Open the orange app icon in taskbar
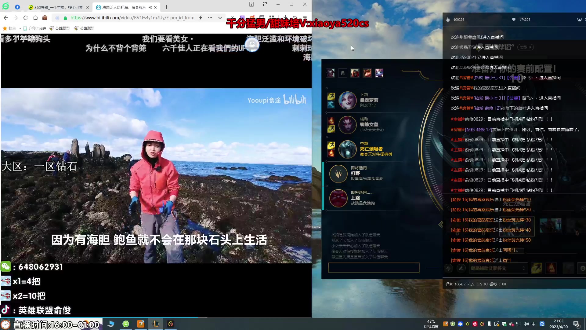Screen dimensions: 586x330 [141, 324]
